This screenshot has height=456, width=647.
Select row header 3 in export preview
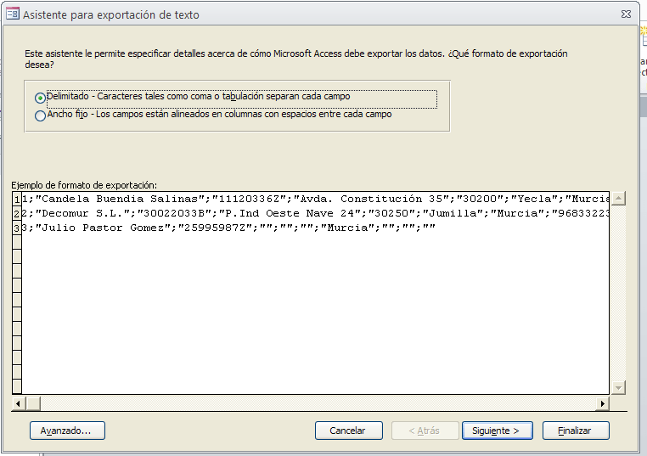tap(17, 228)
